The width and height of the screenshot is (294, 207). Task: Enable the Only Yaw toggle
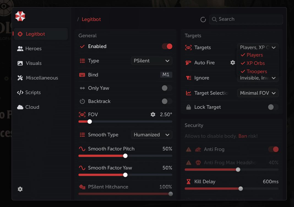[167, 88]
